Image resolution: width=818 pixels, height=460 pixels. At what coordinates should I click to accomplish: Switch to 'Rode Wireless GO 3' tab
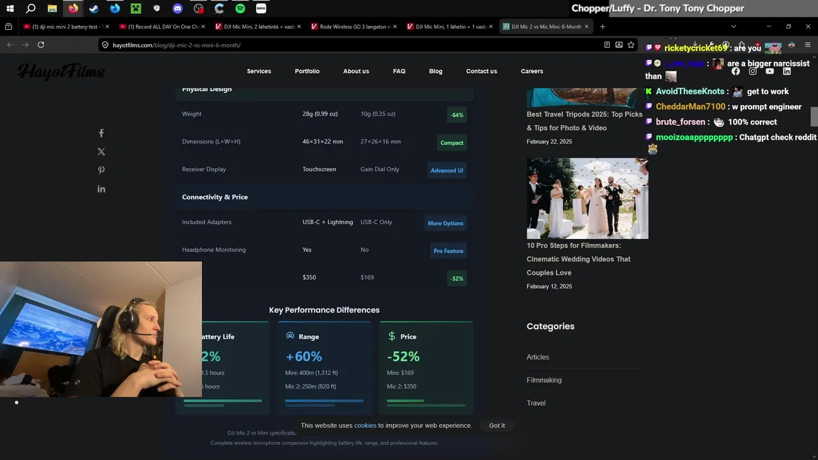354,27
